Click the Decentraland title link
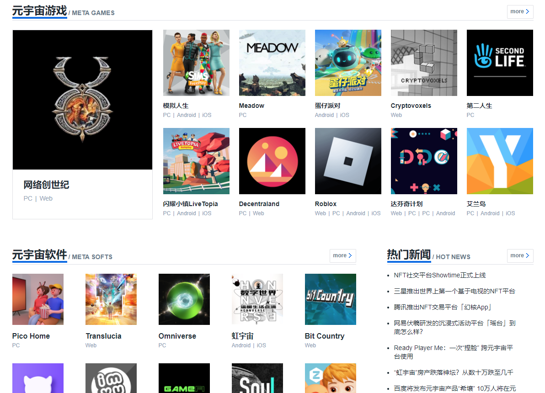The height and width of the screenshot is (393, 545). coord(259,204)
